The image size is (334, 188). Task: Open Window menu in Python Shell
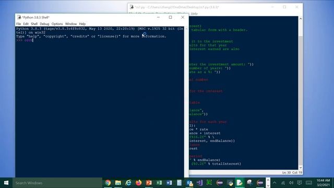[71, 24]
